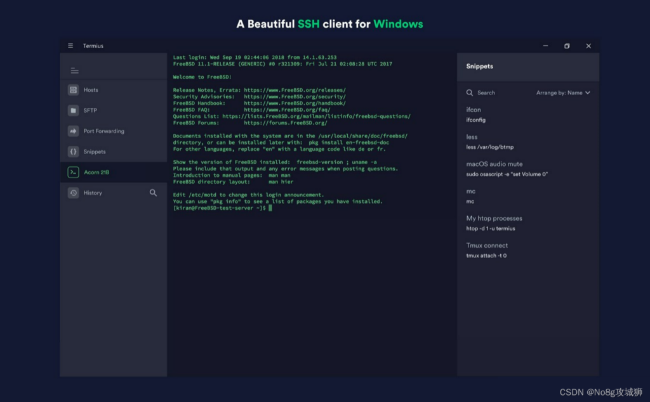Click the Snippets braces icon
Viewport: 650px width, 402px height.
74,152
